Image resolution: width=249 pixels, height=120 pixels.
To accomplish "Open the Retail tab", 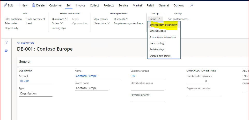I will pos(150,5).
